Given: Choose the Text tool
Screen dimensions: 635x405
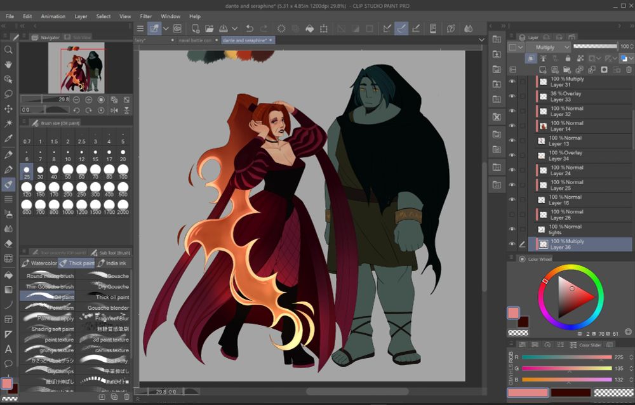Looking at the screenshot, I should pos(8,349).
